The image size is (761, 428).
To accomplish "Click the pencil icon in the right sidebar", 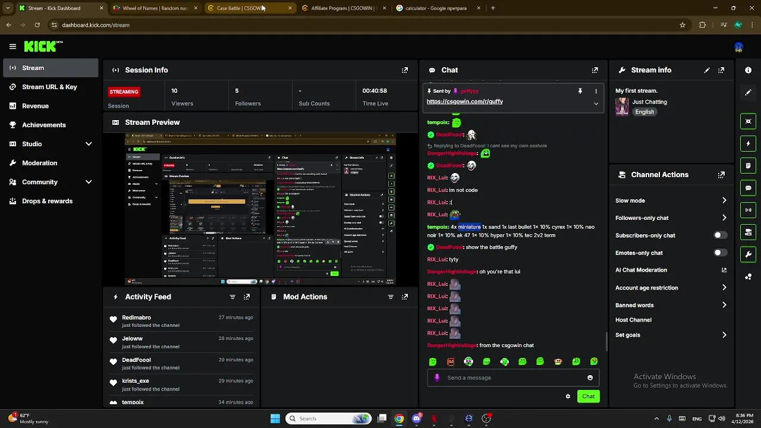I will [x=748, y=92].
